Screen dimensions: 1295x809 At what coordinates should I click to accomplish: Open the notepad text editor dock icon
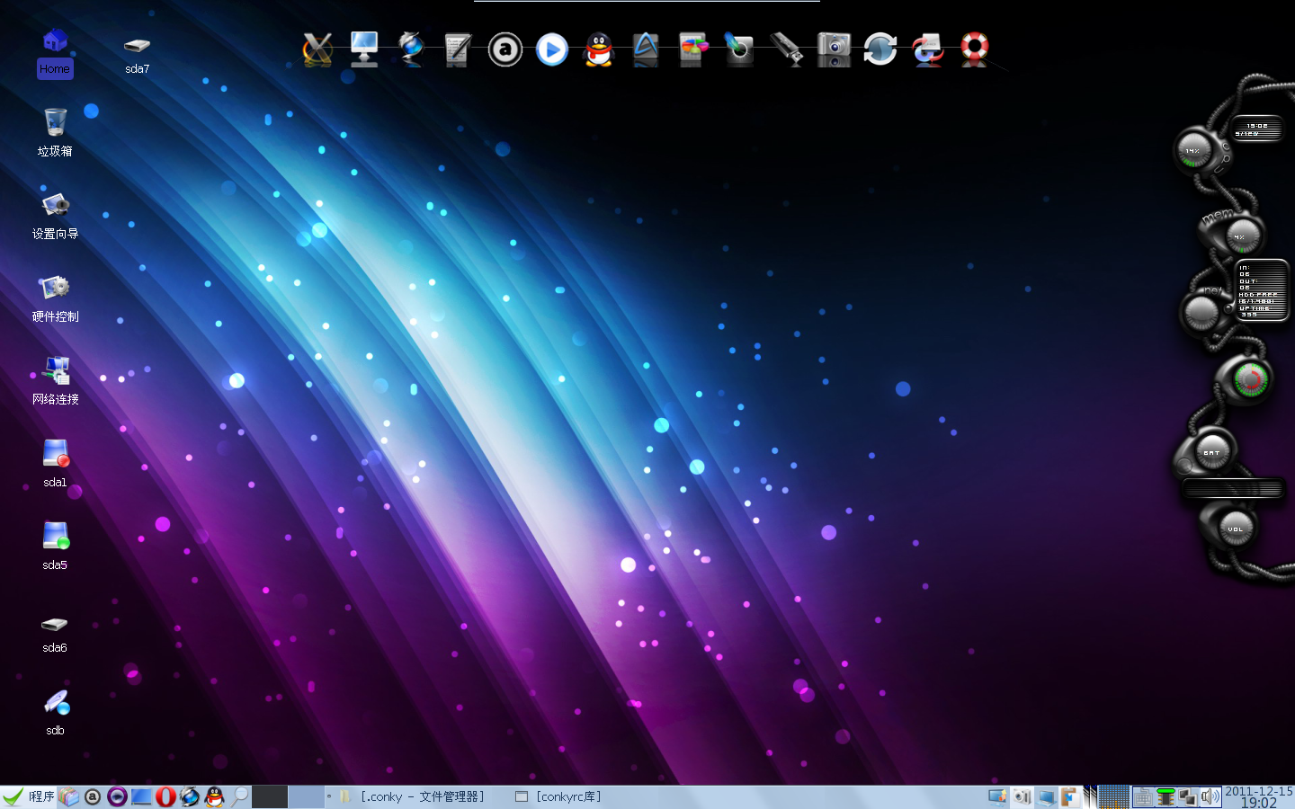click(458, 49)
